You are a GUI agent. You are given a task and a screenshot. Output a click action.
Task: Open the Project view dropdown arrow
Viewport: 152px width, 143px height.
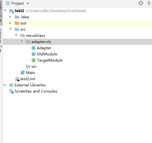27,4
